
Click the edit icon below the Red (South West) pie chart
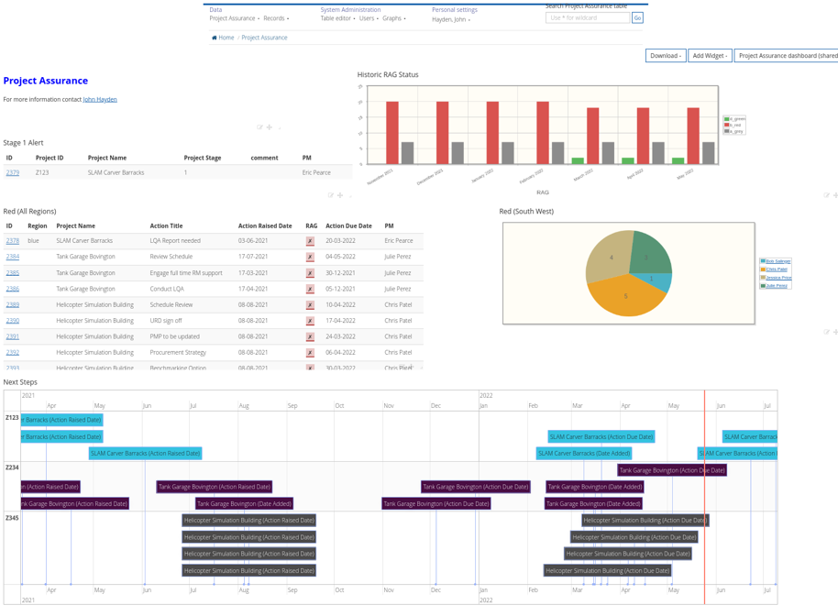pos(826,332)
